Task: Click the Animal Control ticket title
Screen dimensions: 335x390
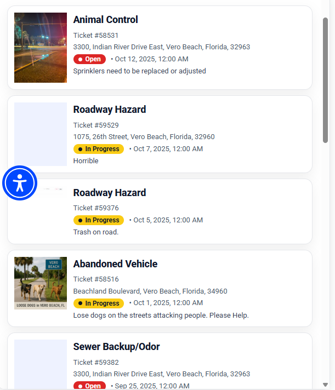Action: pos(105,20)
